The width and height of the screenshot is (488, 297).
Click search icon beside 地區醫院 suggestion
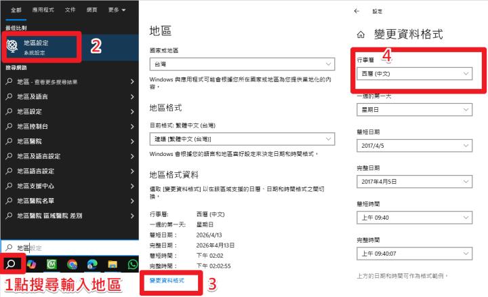point(9,141)
